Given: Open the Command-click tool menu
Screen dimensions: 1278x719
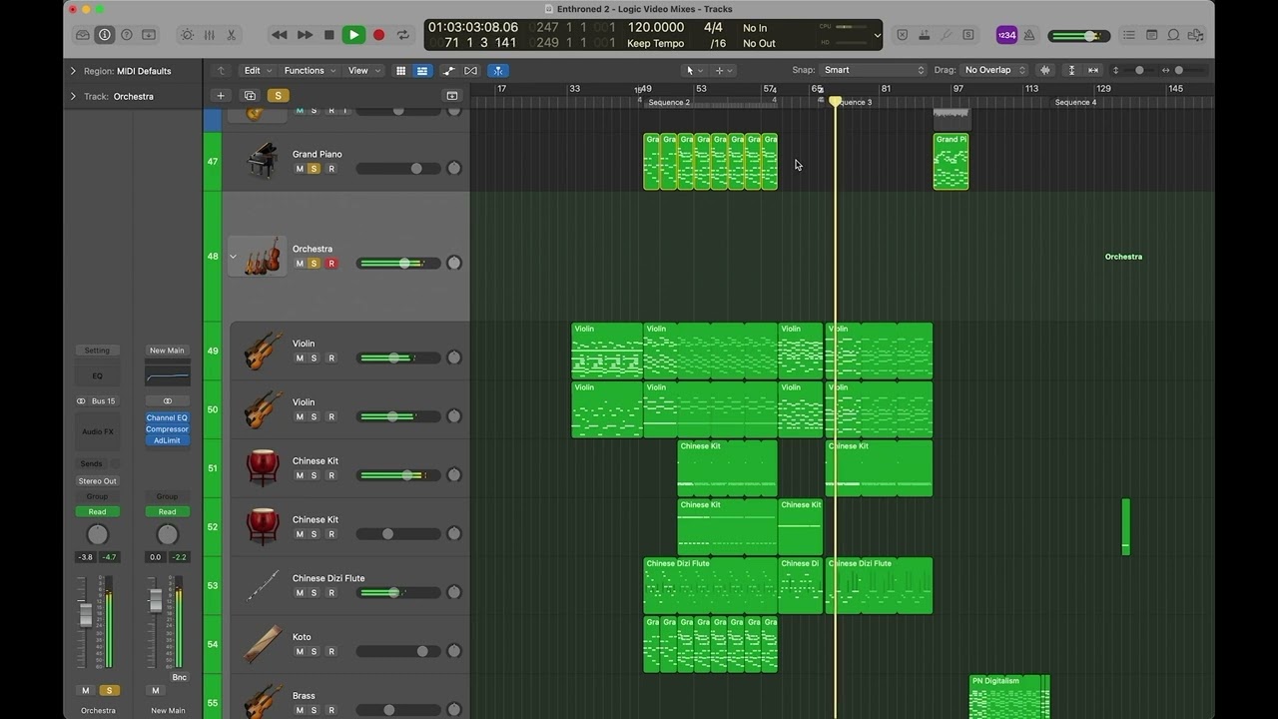Looking at the screenshot, I should tap(723, 71).
